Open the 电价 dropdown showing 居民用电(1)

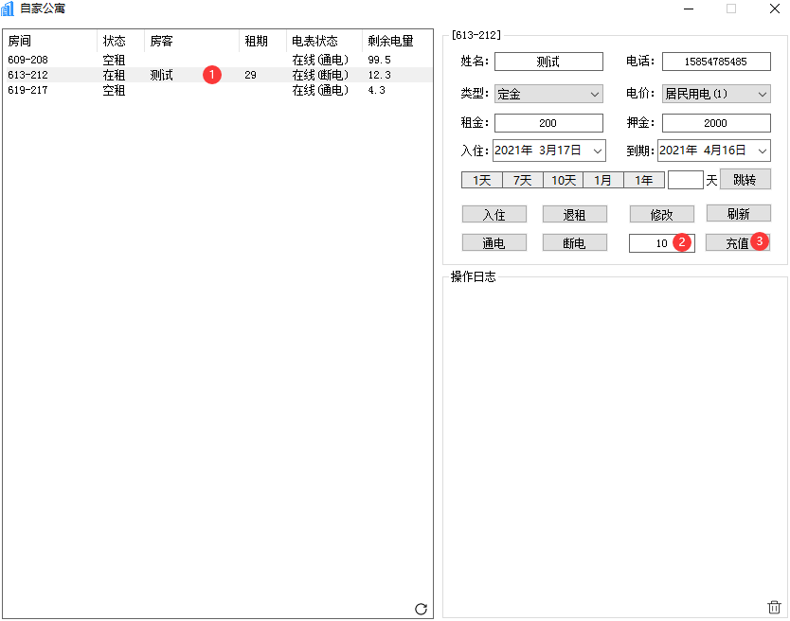(716, 94)
